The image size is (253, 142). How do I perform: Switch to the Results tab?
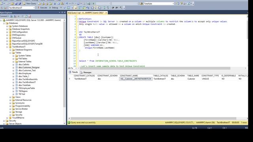pyautogui.click(x=73, y=72)
